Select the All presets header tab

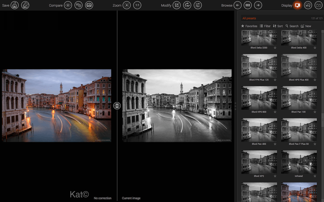[x=249, y=18]
